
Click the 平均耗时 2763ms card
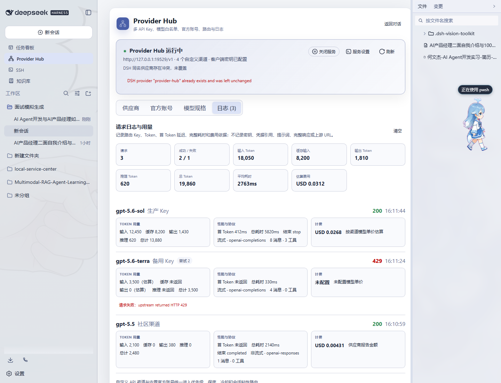pos(261,180)
